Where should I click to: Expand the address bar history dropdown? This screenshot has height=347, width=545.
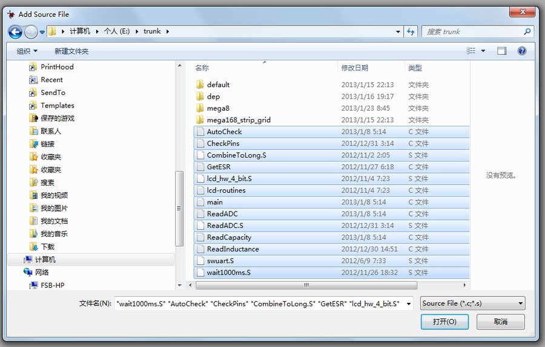[398, 31]
